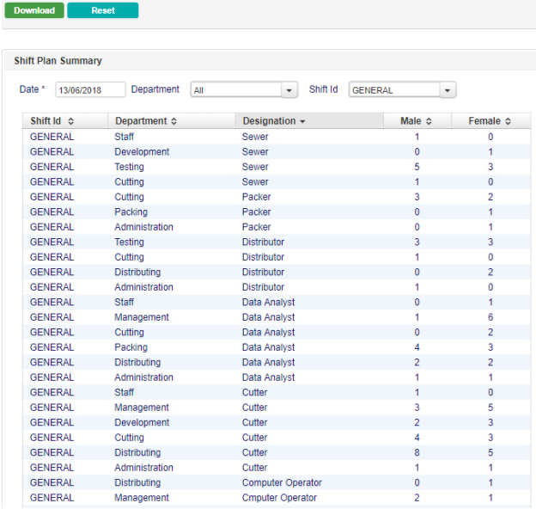Viewport: 536px width, 509px height.
Task: Click the Designation column header
Action: click(269, 121)
